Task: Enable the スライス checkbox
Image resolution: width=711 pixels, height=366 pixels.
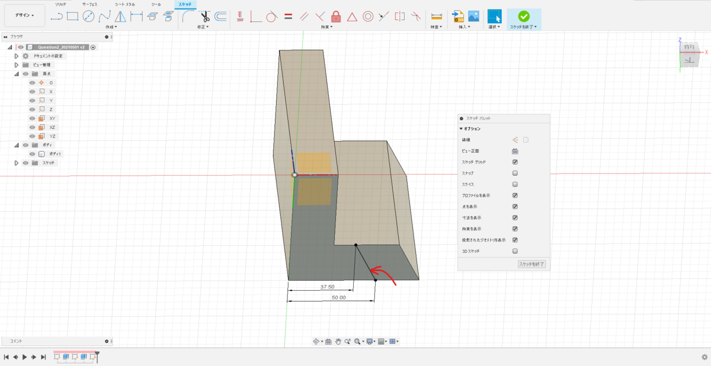Action: pos(515,184)
